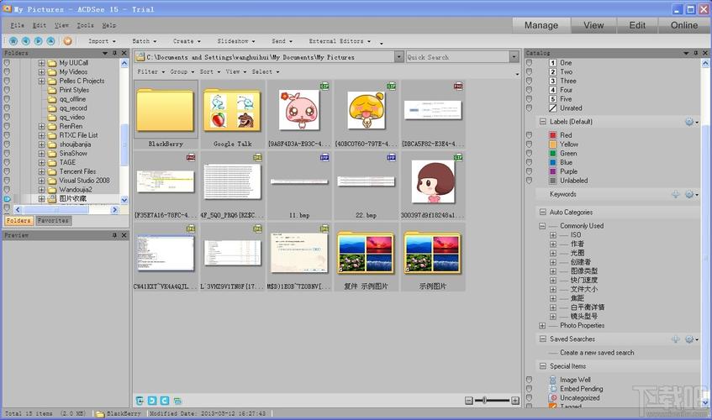Click the Home navigation icon in the toolbar
712x420 pixels.
(13, 41)
